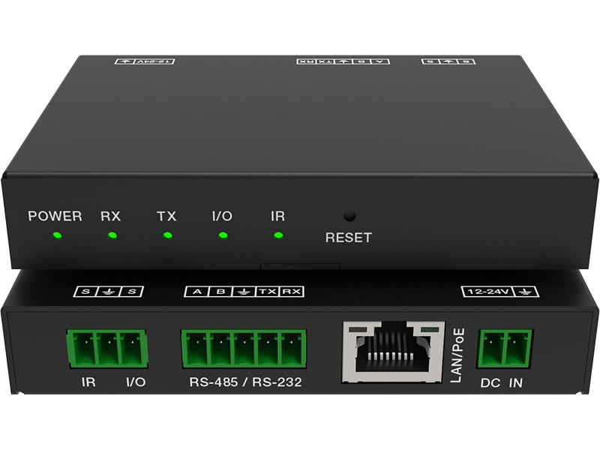
Task: Click the POWER text label
Action: point(55,216)
